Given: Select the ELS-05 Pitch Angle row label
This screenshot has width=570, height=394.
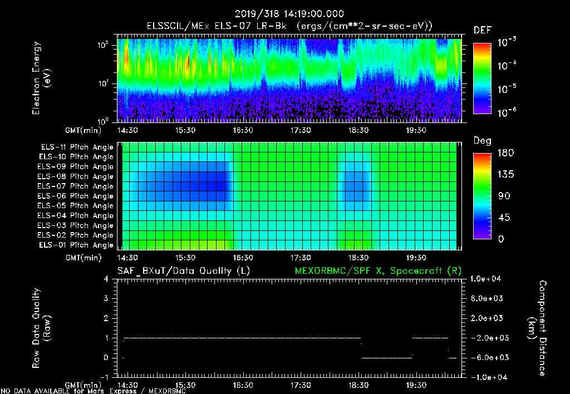Looking at the screenshot, I should pyautogui.click(x=76, y=206).
